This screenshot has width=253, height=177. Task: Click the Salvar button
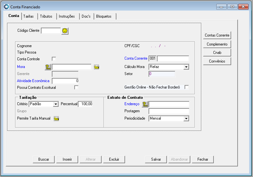tap(156, 159)
